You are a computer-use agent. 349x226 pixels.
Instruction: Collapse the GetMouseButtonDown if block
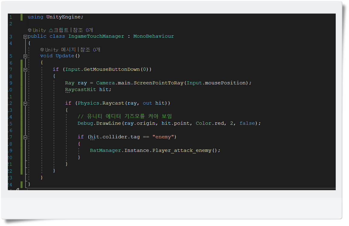coord(25,70)
